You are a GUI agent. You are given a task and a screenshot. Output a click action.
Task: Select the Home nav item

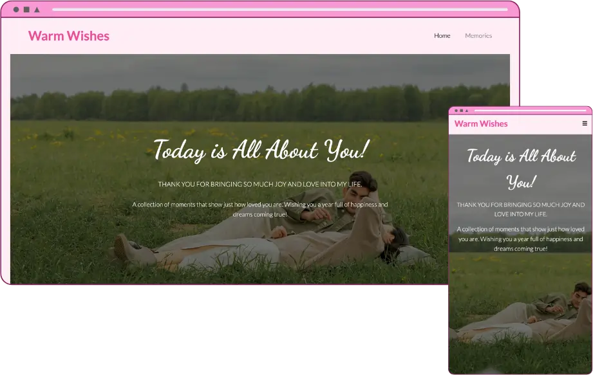442,36
